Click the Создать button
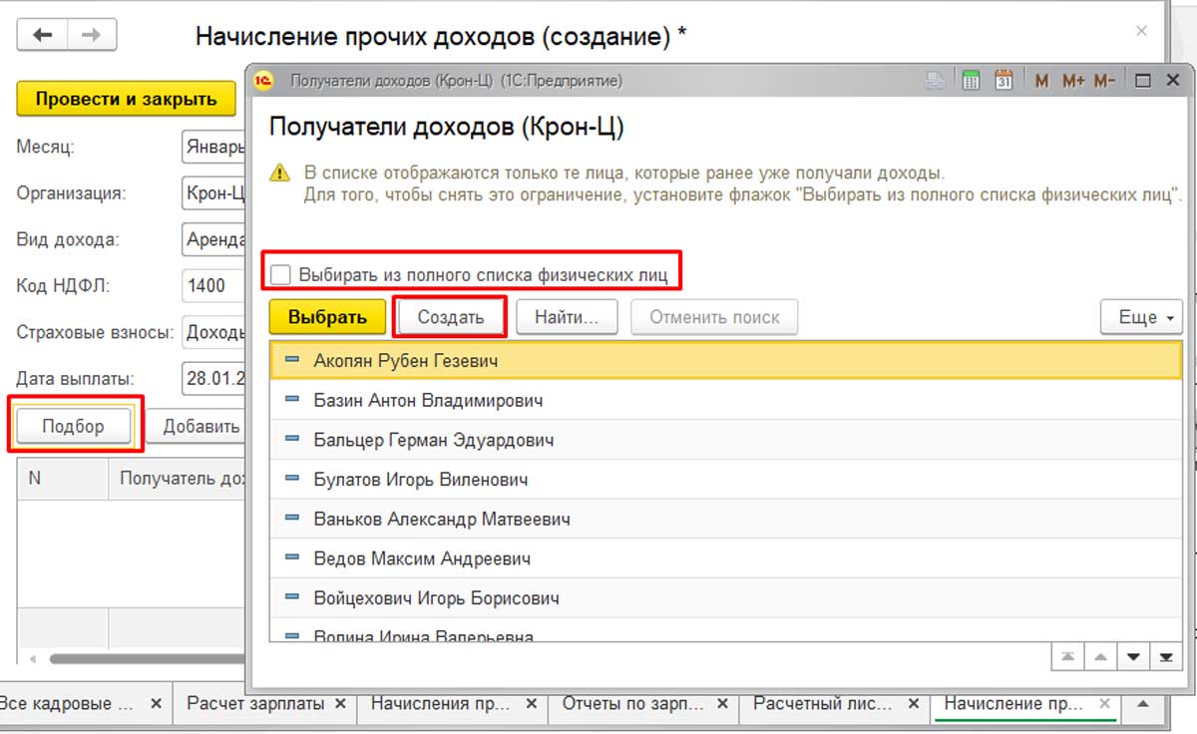1197x734 pixels. pos(450,317)
